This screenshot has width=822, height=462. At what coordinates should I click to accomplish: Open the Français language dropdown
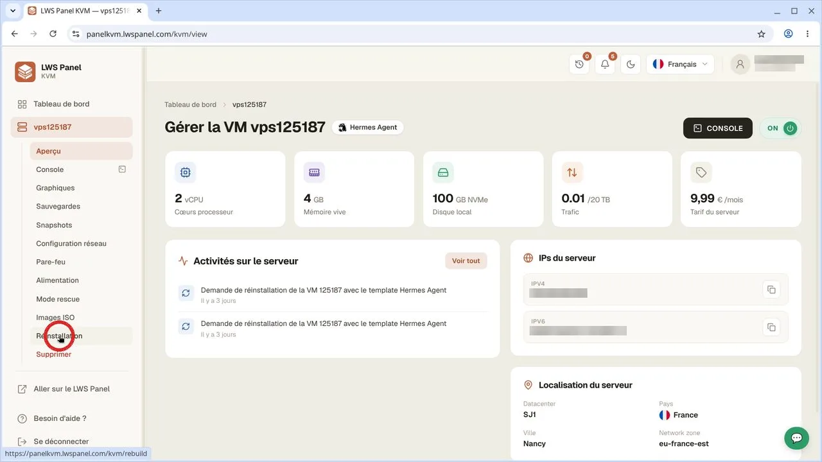click(680, 64)
